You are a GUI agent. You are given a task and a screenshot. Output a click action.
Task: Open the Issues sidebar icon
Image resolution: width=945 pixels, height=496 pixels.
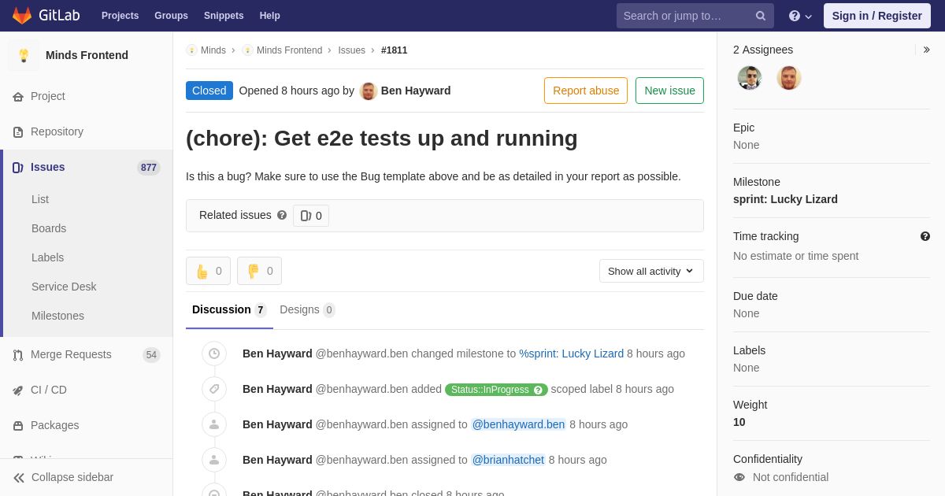pyautogui.click(x=18, y=167)
